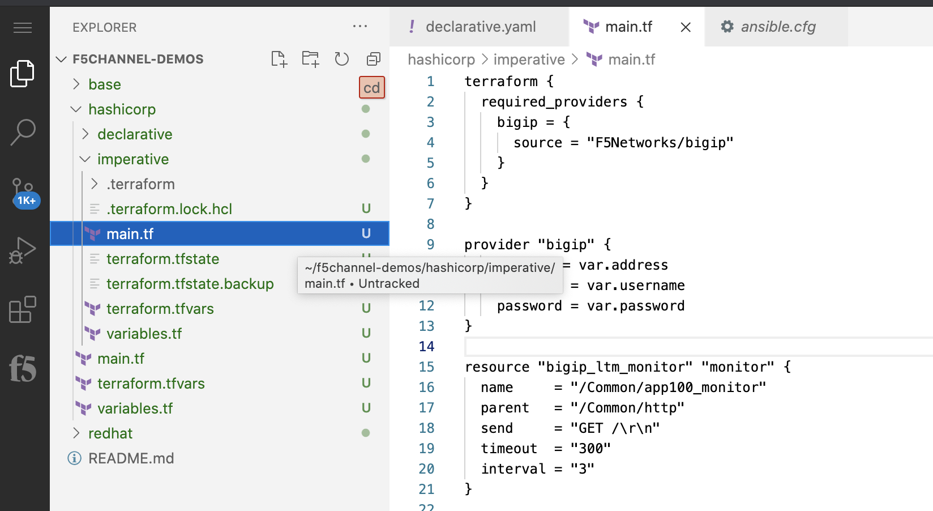Click the U status badge on selected main.tf
Screen dimensions: 933x511
pos(366,233)
